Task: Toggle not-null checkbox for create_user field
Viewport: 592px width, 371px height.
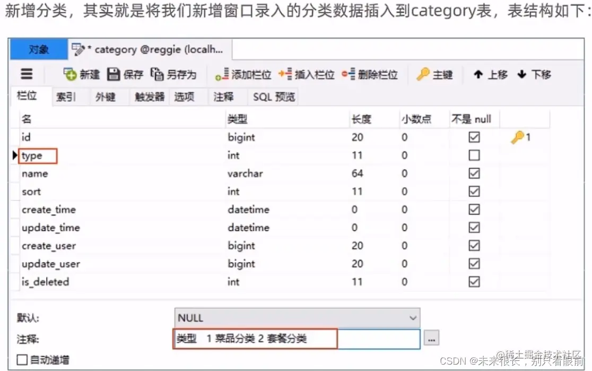Action: click(x=474, y=246)
